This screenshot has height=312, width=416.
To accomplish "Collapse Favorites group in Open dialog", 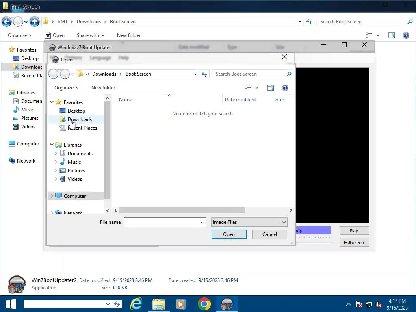I will 52,102.
